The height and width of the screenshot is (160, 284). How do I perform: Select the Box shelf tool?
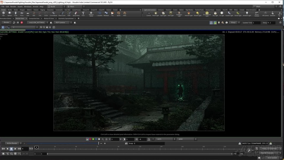coord(3,14)
